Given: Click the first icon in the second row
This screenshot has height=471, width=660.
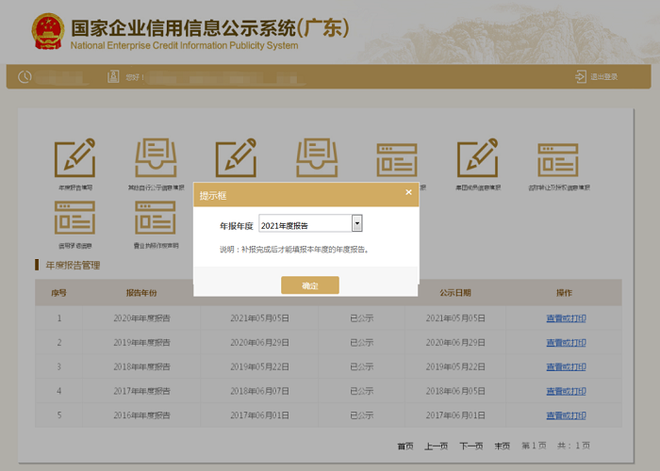Looking at the screenshot, I should coord(74,217).
